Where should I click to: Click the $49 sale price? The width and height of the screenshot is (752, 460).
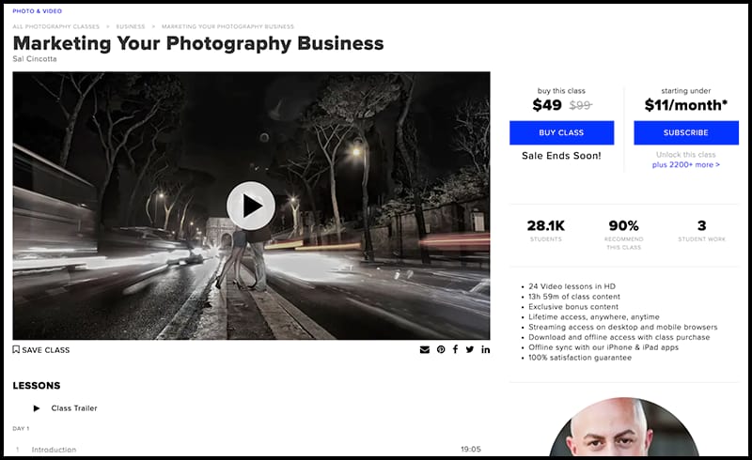[547, 105]
